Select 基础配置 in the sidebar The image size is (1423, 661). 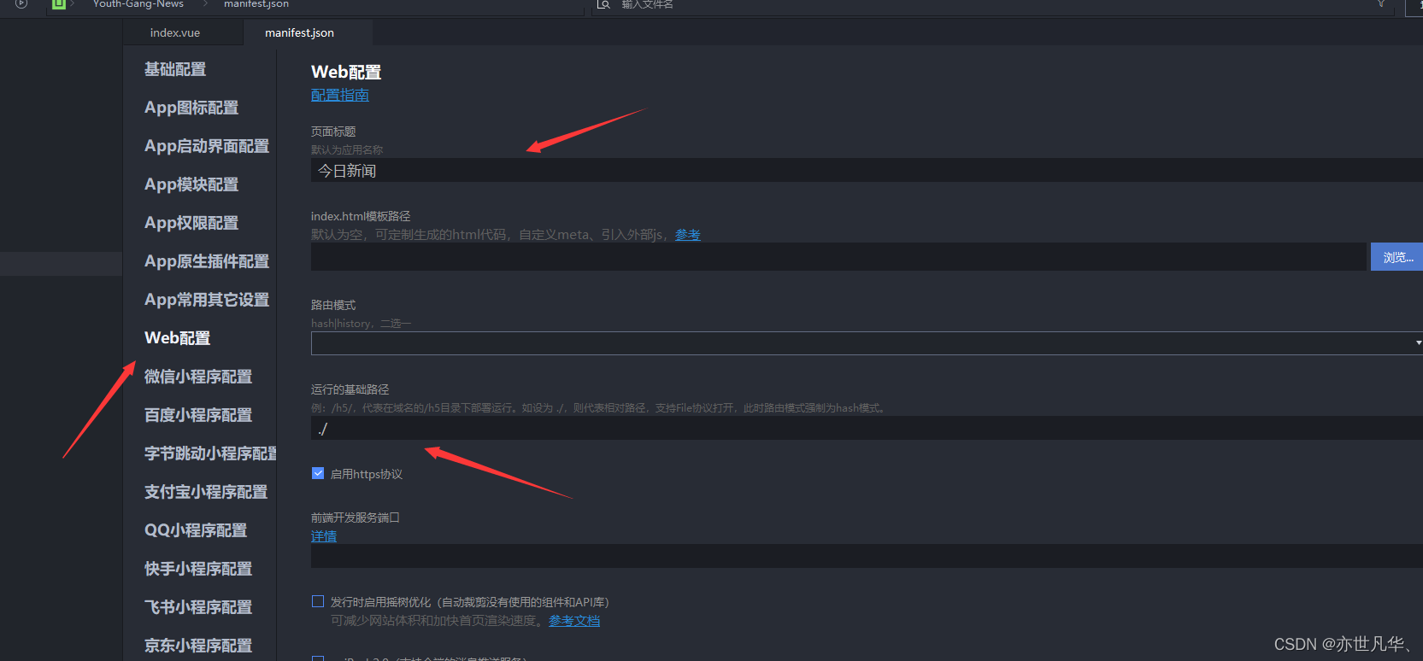click(x=175, y=69)
